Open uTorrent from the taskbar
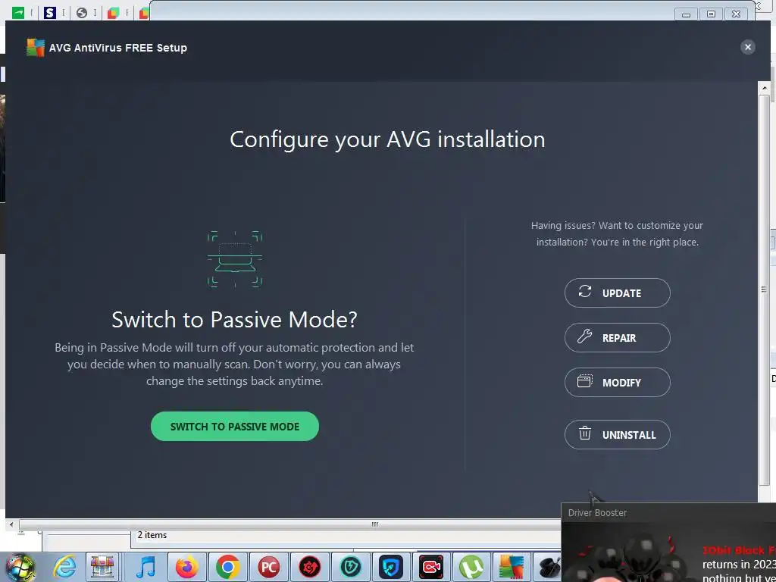The height and width of the screenshot is (582, 776). tap(471, 567)
